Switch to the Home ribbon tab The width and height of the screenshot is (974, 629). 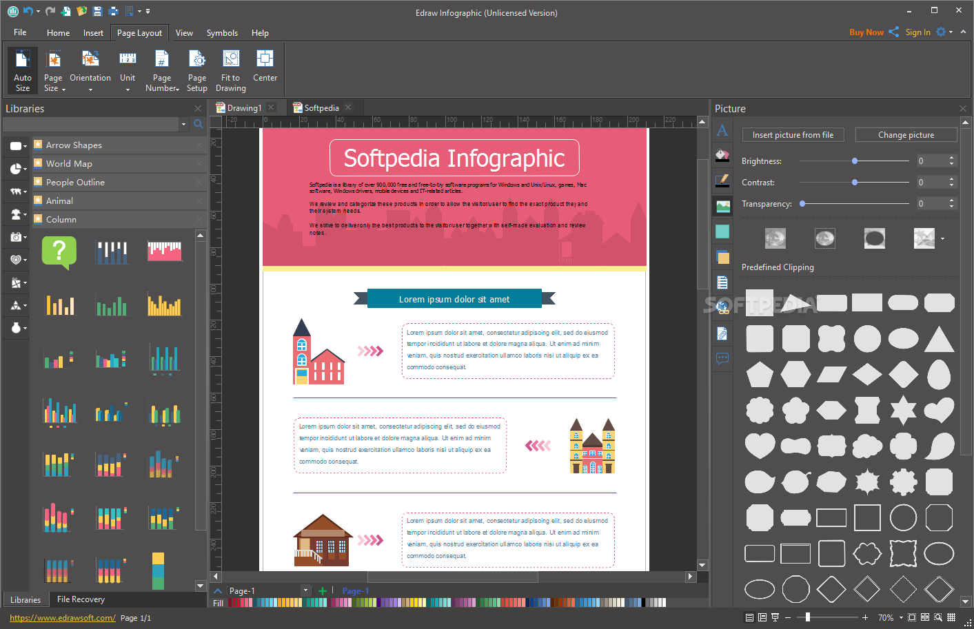(58, 33)
